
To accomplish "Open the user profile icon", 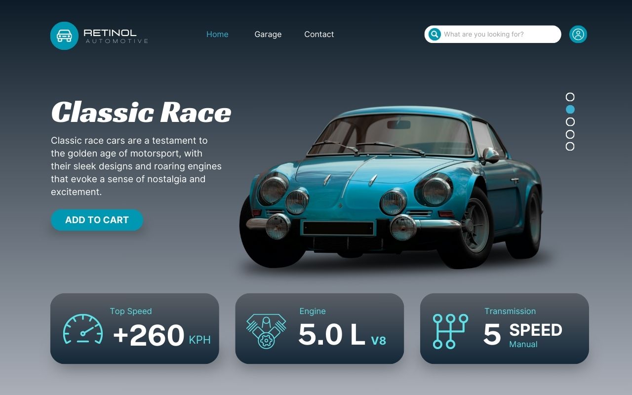I will coord(578,34).
